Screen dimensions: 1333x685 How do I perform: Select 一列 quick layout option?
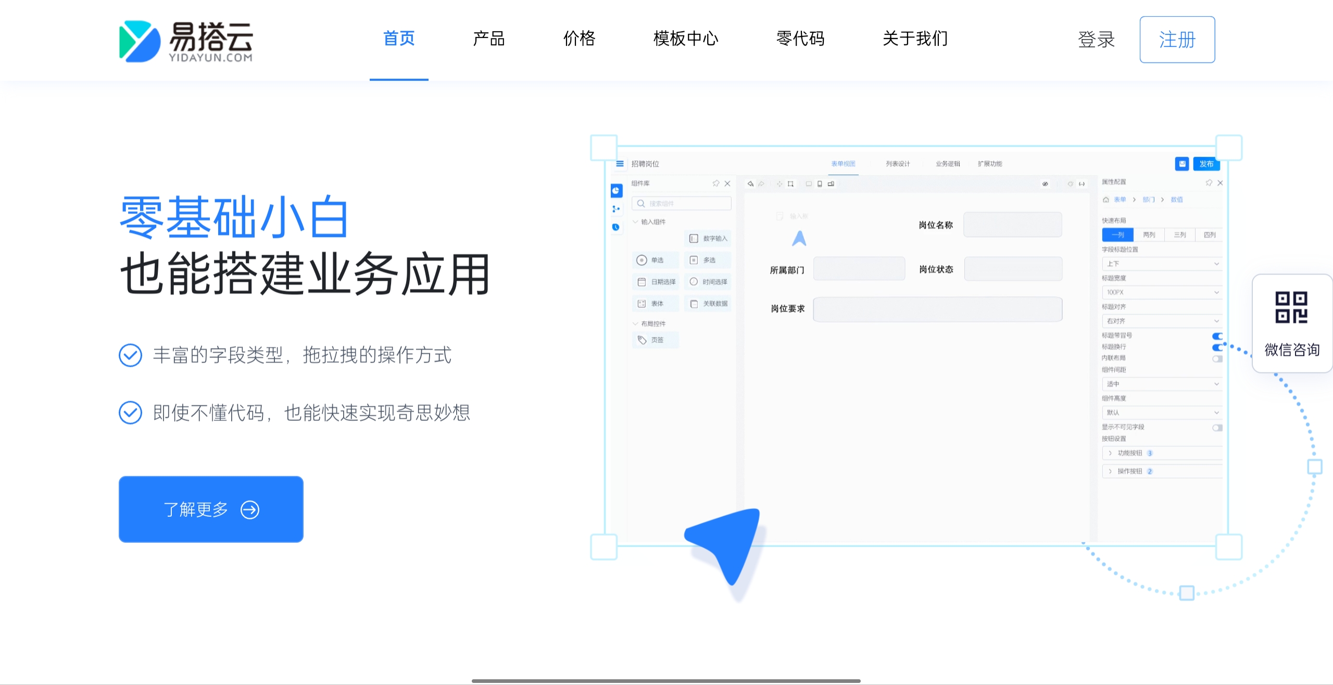1117,235
